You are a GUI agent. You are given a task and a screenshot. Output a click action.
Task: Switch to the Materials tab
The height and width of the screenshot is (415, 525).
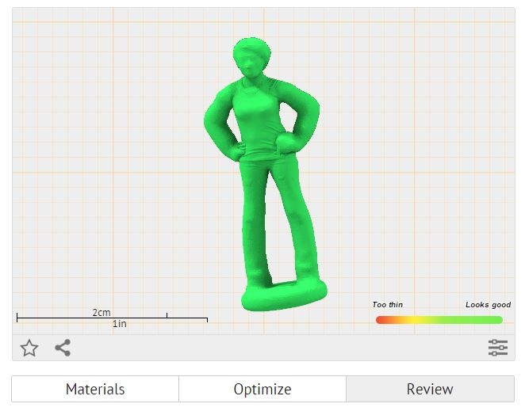(95, 389)
